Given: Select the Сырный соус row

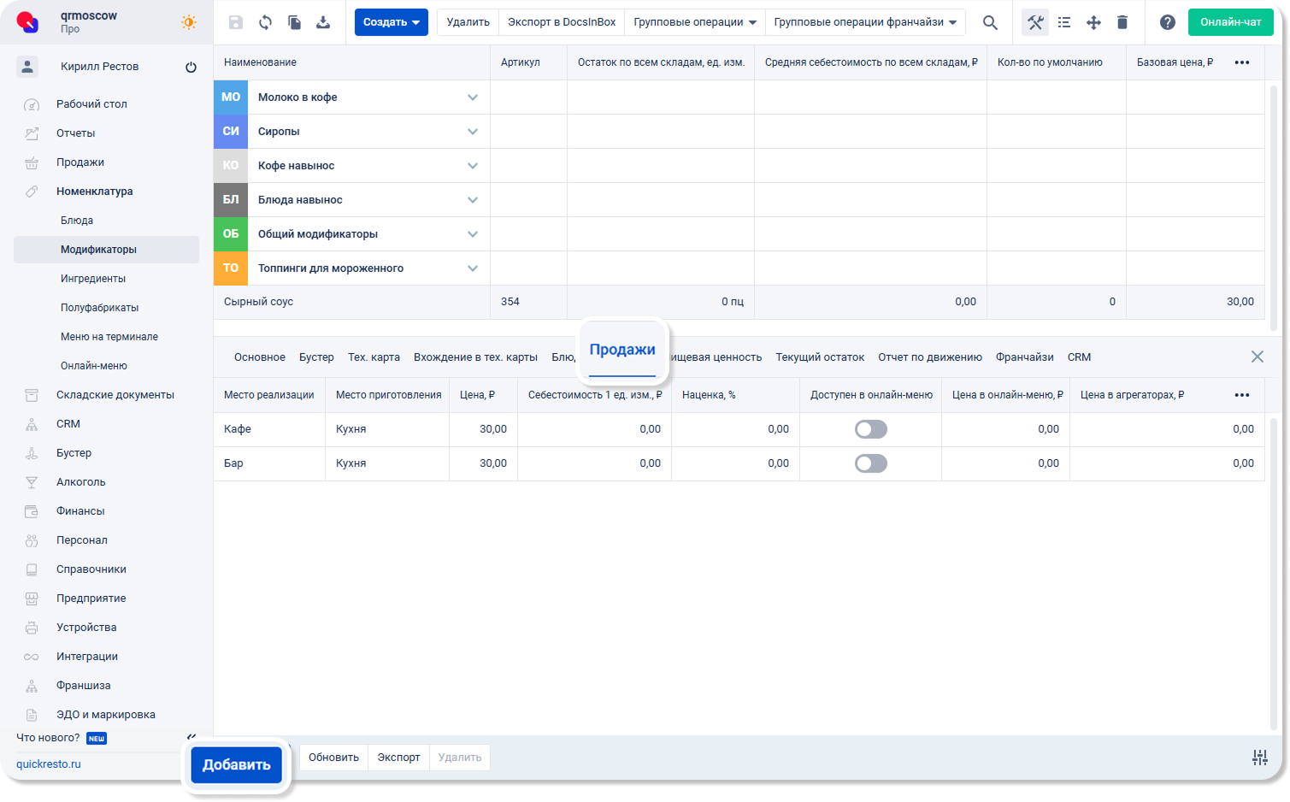Looking at the screenshot, I should pyautogui.click(x=739, y=302).
